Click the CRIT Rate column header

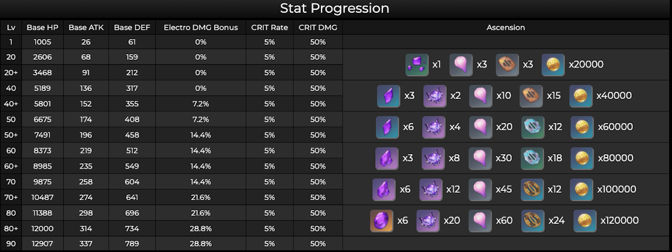[269, 27]
